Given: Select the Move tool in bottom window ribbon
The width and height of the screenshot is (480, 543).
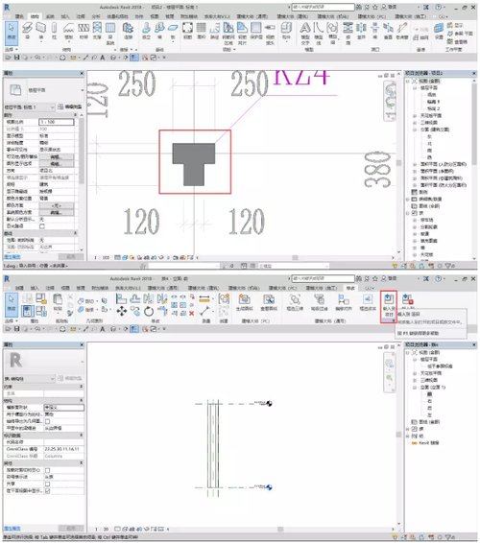Looking at the screenshot, I should click(121, 311).
